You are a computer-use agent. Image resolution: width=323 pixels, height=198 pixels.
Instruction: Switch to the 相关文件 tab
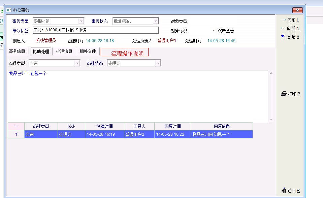(x=88, y=52)
